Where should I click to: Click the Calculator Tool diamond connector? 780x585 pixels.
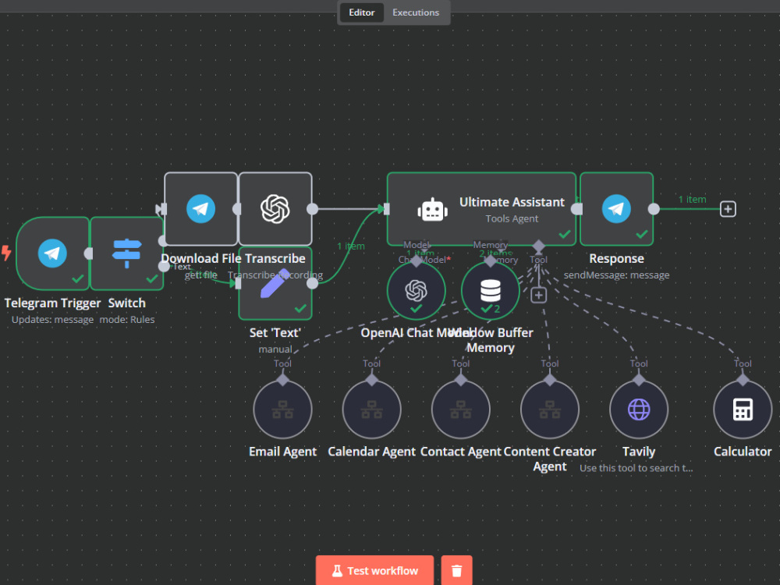click(x=743, y=380)
